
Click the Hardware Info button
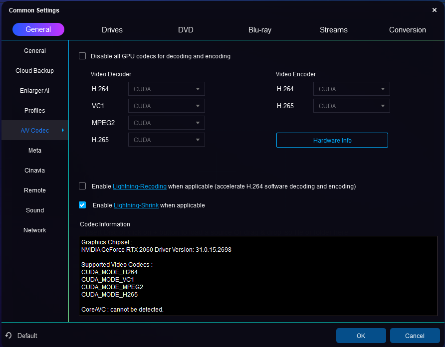(x=332, y=140)
